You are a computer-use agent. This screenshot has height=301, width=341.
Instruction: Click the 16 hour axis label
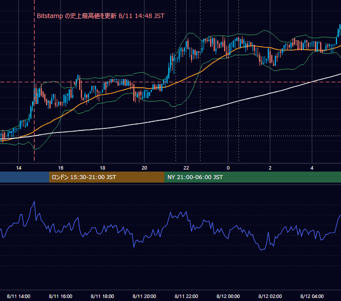tap(61, 168)
